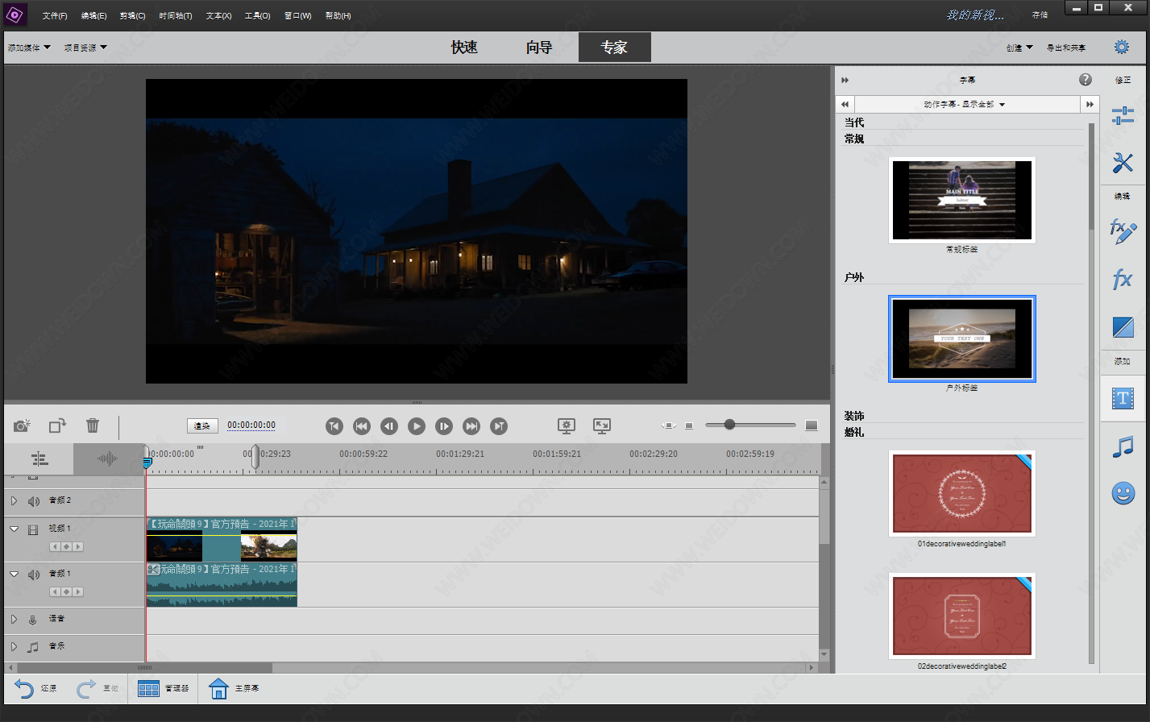Click the zoom-in large rectangle icon

point(812,425)
